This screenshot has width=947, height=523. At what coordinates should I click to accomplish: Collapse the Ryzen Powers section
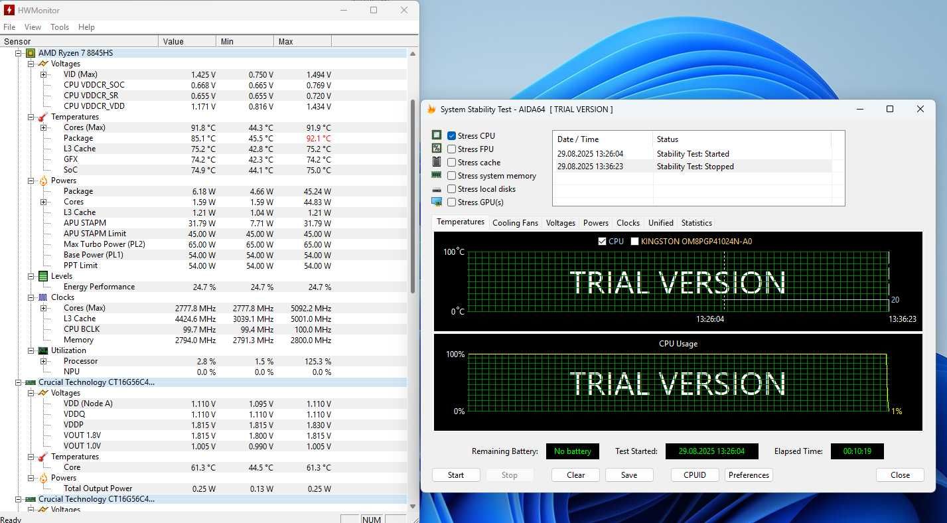31,181
